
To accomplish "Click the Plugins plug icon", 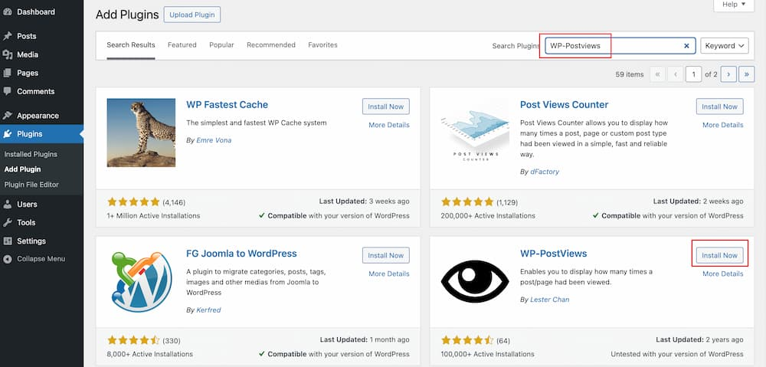I will (8, 134).
